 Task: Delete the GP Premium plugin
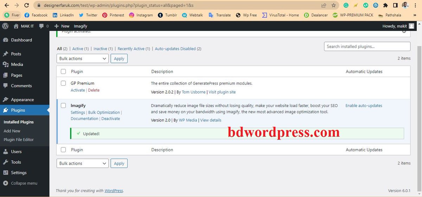(x=94, y=90)
